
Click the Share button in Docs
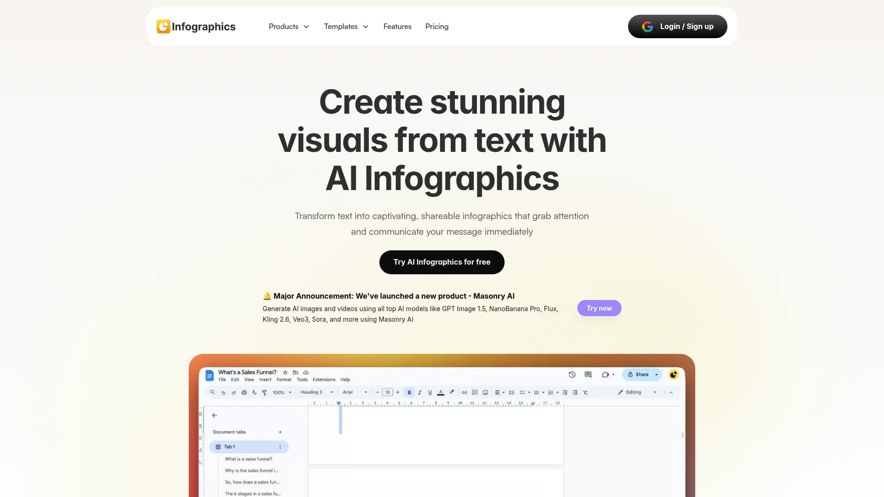point(638,375)
